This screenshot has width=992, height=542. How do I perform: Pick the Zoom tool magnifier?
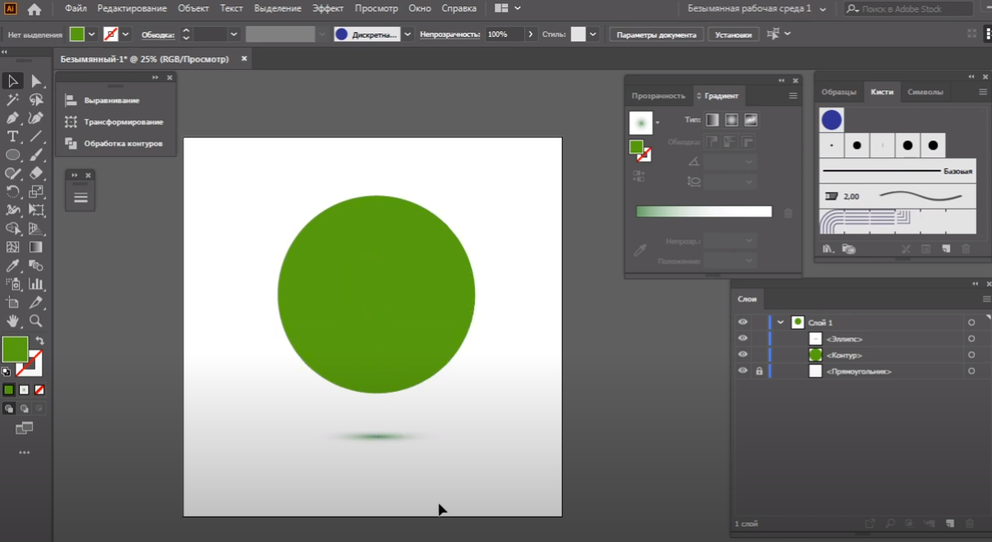click(36, 321)
